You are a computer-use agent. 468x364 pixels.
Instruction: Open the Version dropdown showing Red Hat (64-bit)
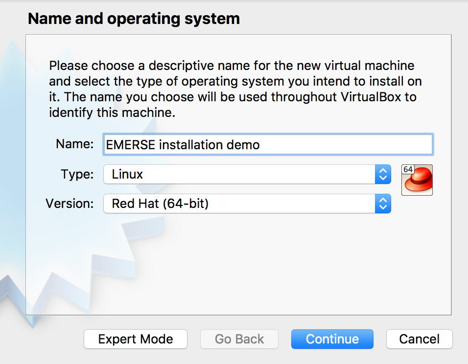247,204
